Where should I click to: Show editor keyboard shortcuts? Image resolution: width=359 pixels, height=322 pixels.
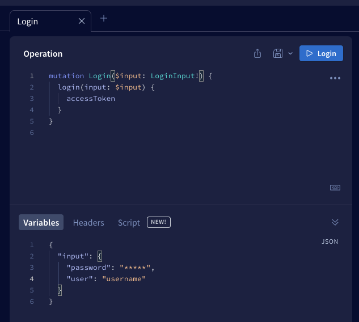point(335,188)
